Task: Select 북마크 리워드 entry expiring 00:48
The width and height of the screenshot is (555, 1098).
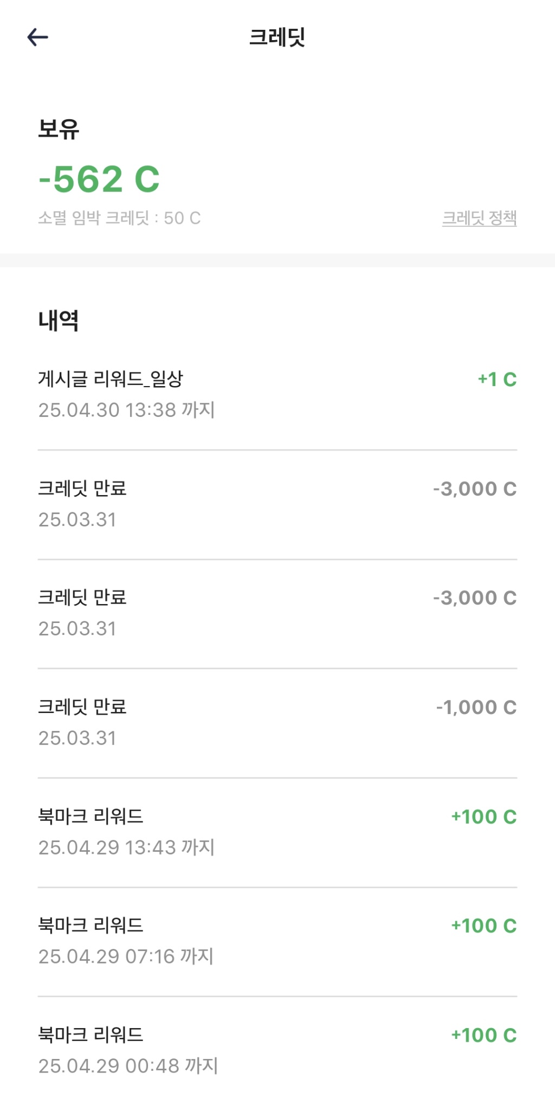Action: point(91,1035)
